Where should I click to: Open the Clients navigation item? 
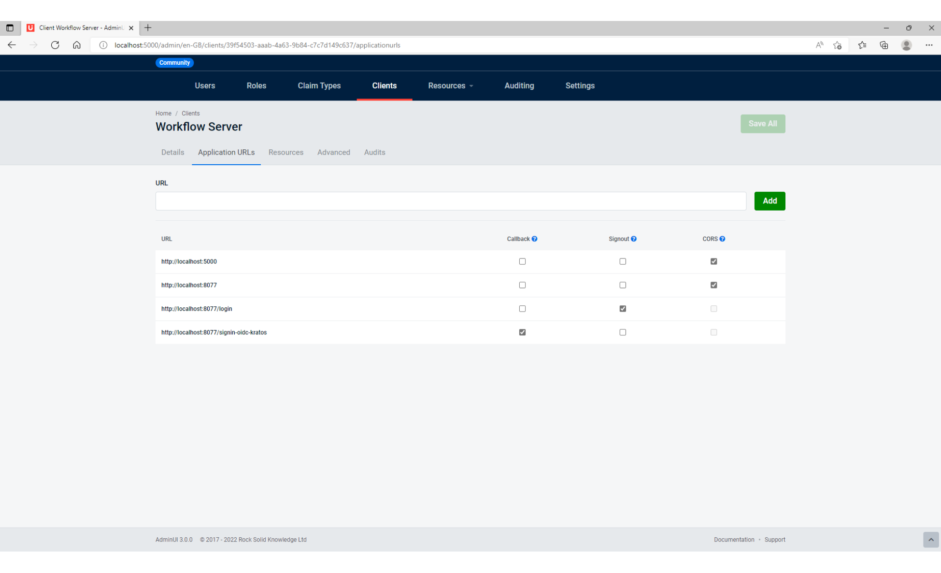coord(384,86)
